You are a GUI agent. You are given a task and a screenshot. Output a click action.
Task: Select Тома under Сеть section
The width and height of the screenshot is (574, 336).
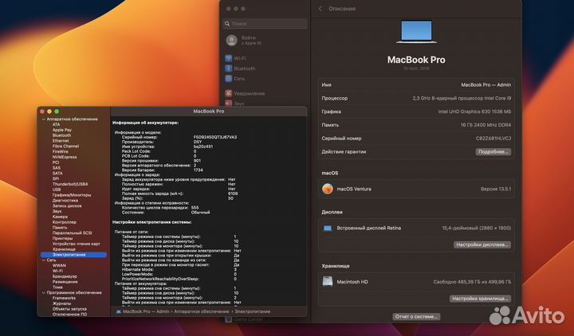(x=57, y=287)
